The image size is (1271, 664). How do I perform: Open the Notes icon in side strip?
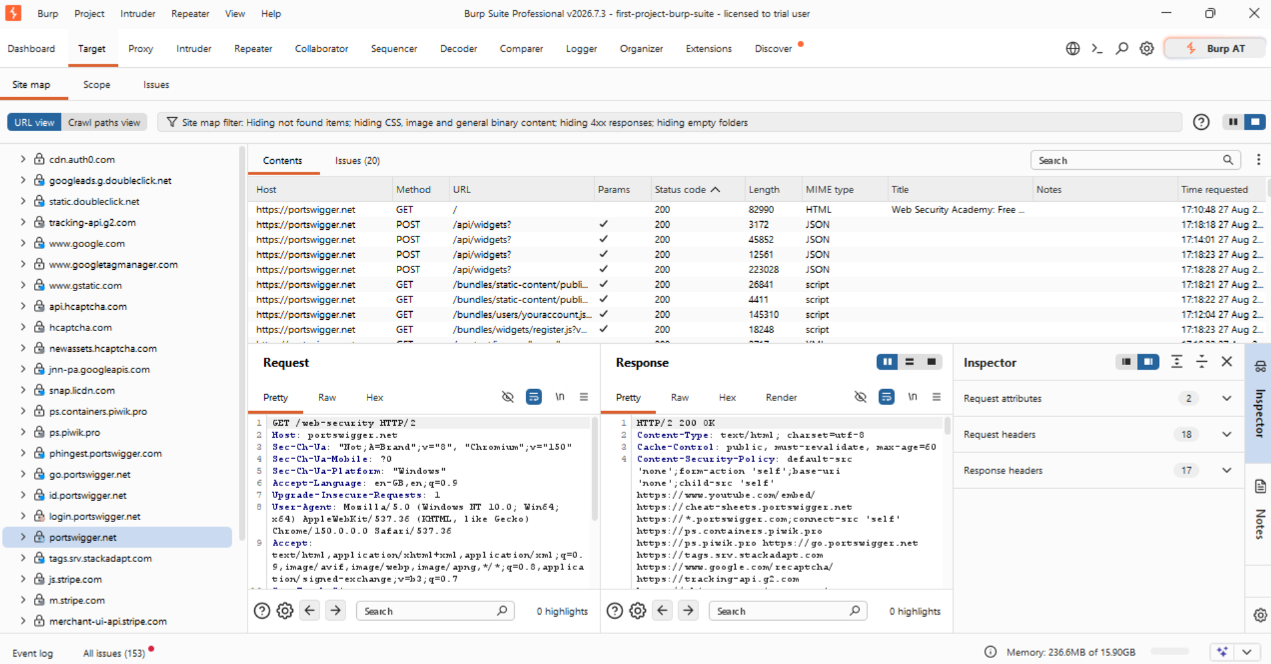click(1260, 487)
